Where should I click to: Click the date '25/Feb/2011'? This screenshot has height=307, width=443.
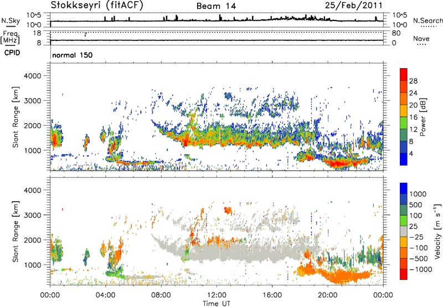point(353,5)
